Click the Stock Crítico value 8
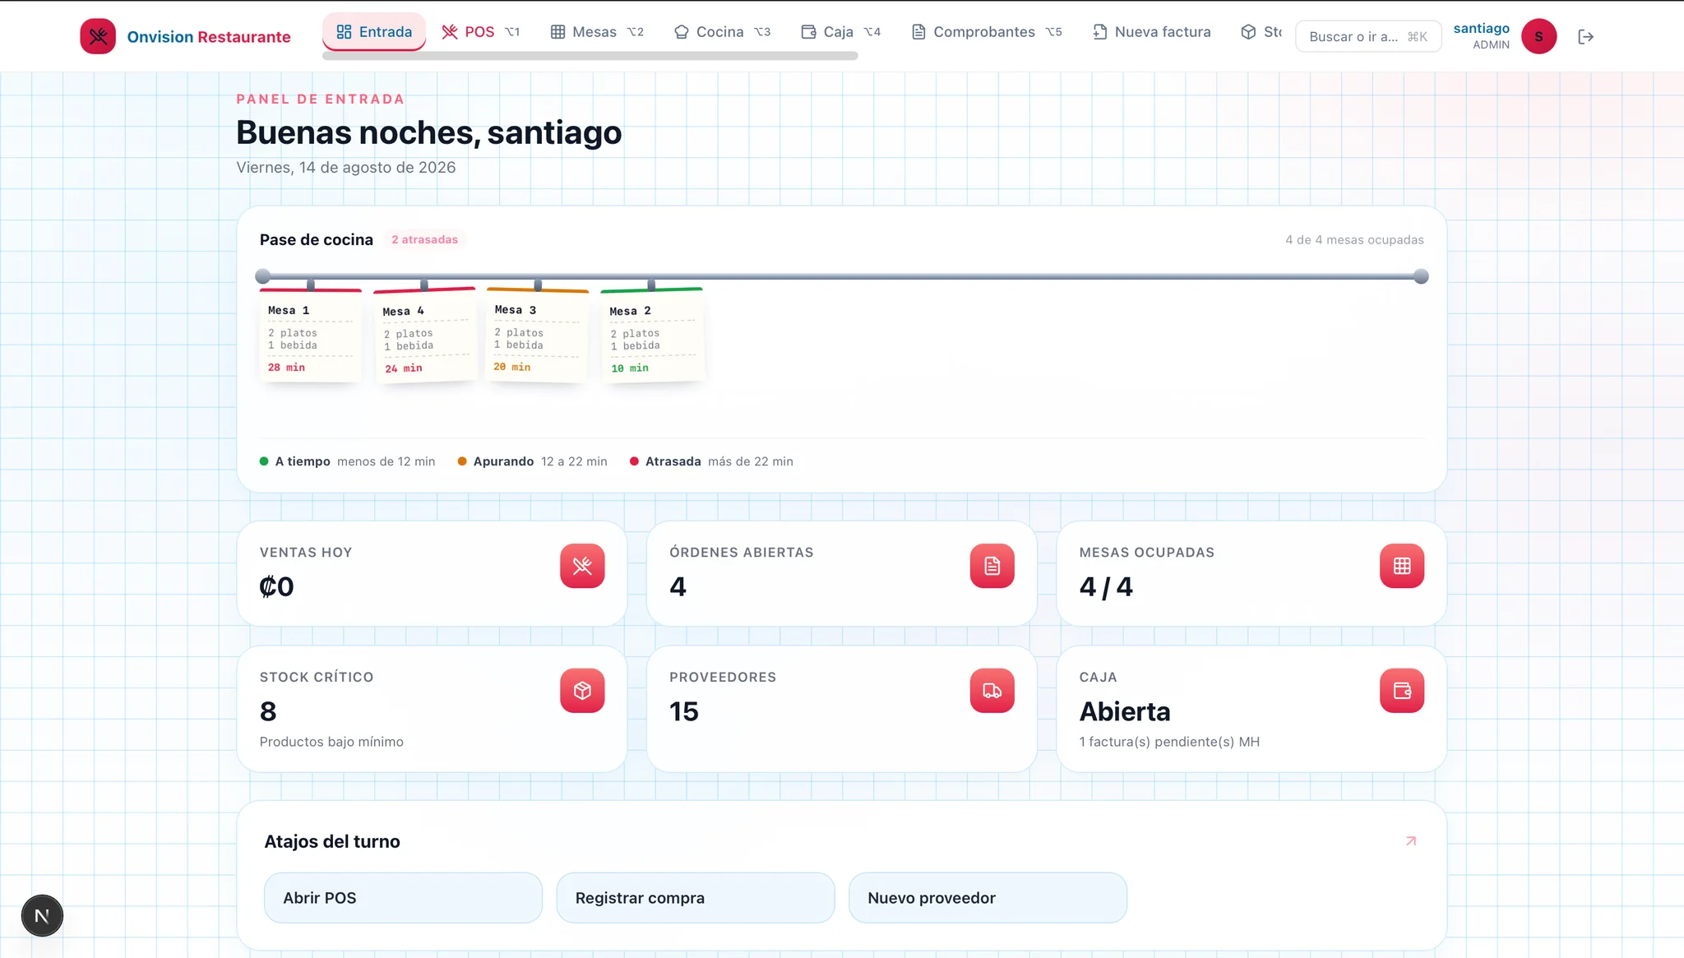 (268, 711)
